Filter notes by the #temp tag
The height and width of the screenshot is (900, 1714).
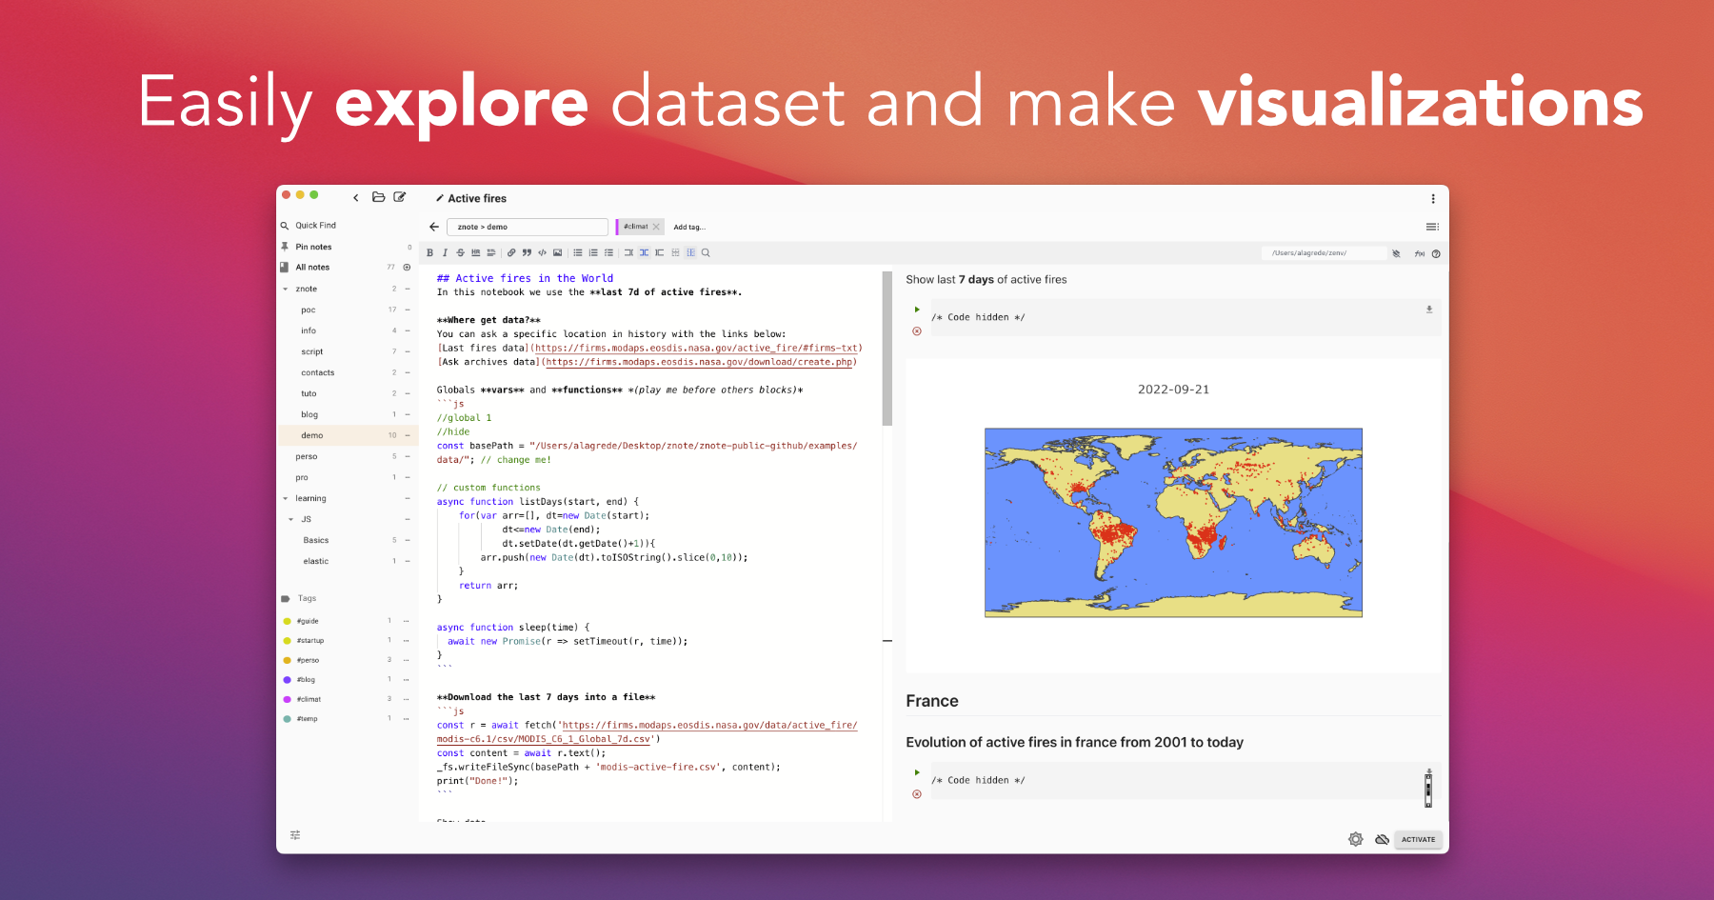pyautogui.click(x=307, y=719)
